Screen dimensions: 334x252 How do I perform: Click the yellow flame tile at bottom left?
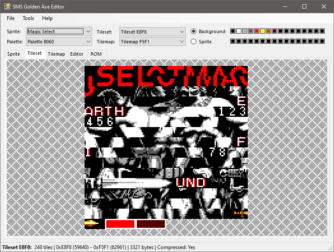[92, 223]
